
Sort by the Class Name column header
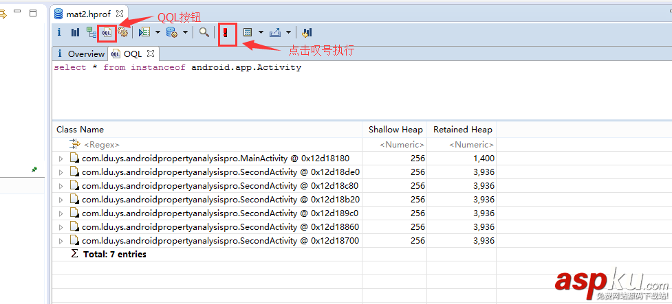[x=208, y=130]
